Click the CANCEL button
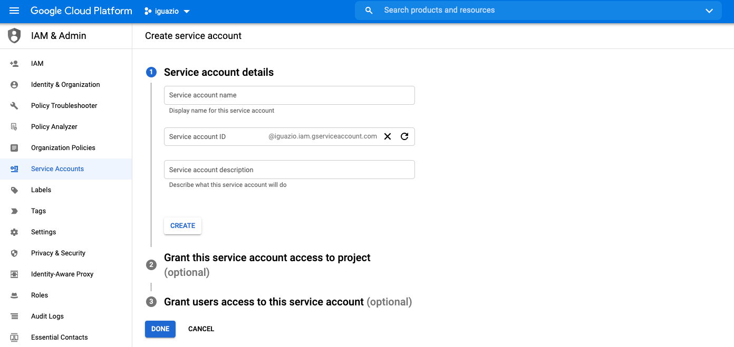 [201, 329]
